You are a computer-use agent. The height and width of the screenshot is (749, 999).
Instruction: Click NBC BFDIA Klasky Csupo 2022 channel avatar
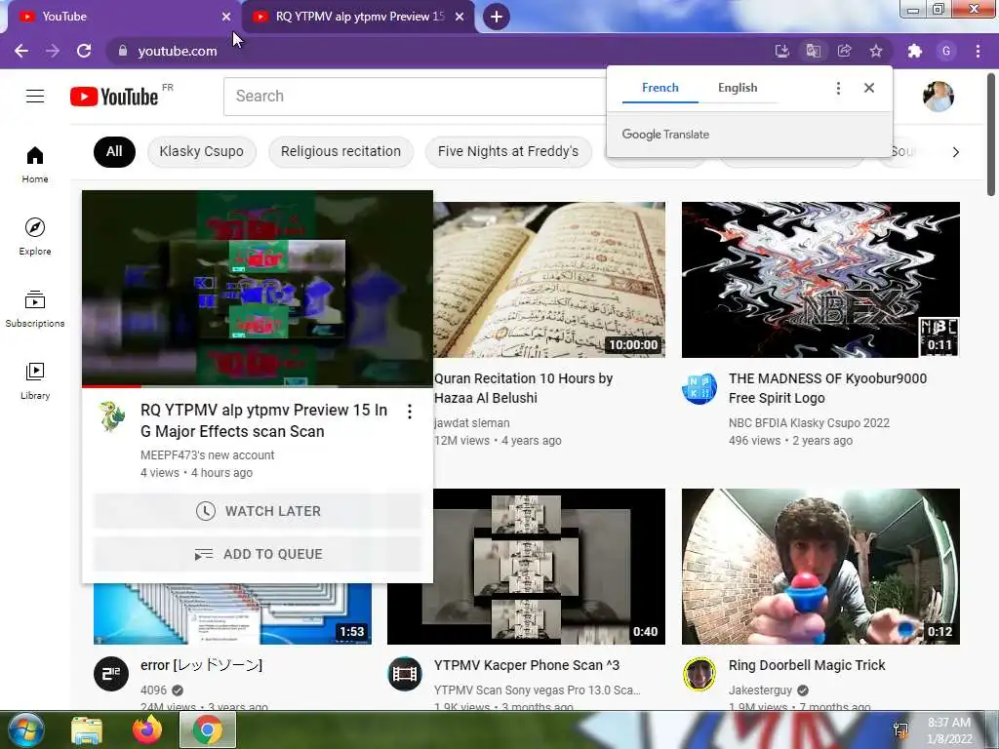tap(699, 388)
